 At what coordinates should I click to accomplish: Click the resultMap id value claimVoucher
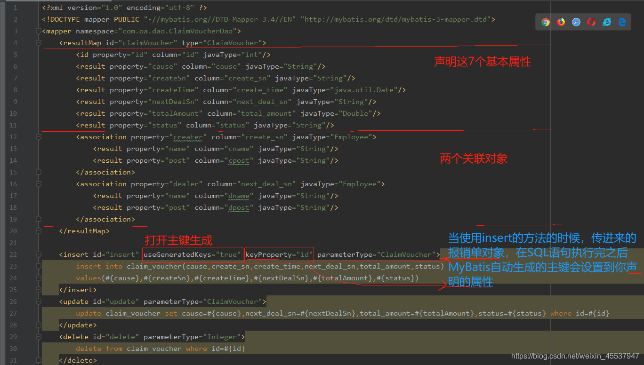coord(148,43)
